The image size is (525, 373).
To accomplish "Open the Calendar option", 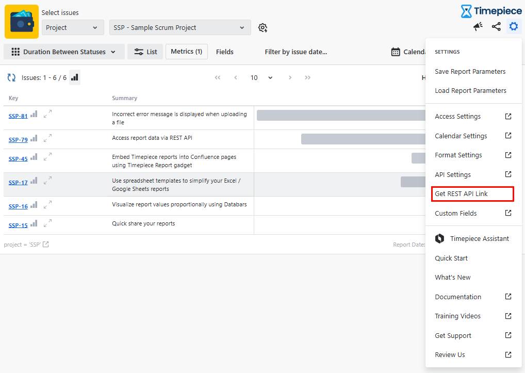I will (408, 52).
